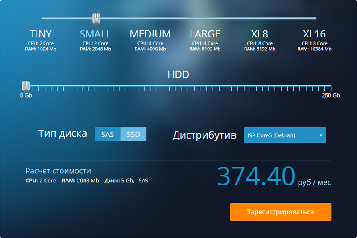Select the LARGE plan
Viewport: 357px width, 238px height.
coord(205,34)
